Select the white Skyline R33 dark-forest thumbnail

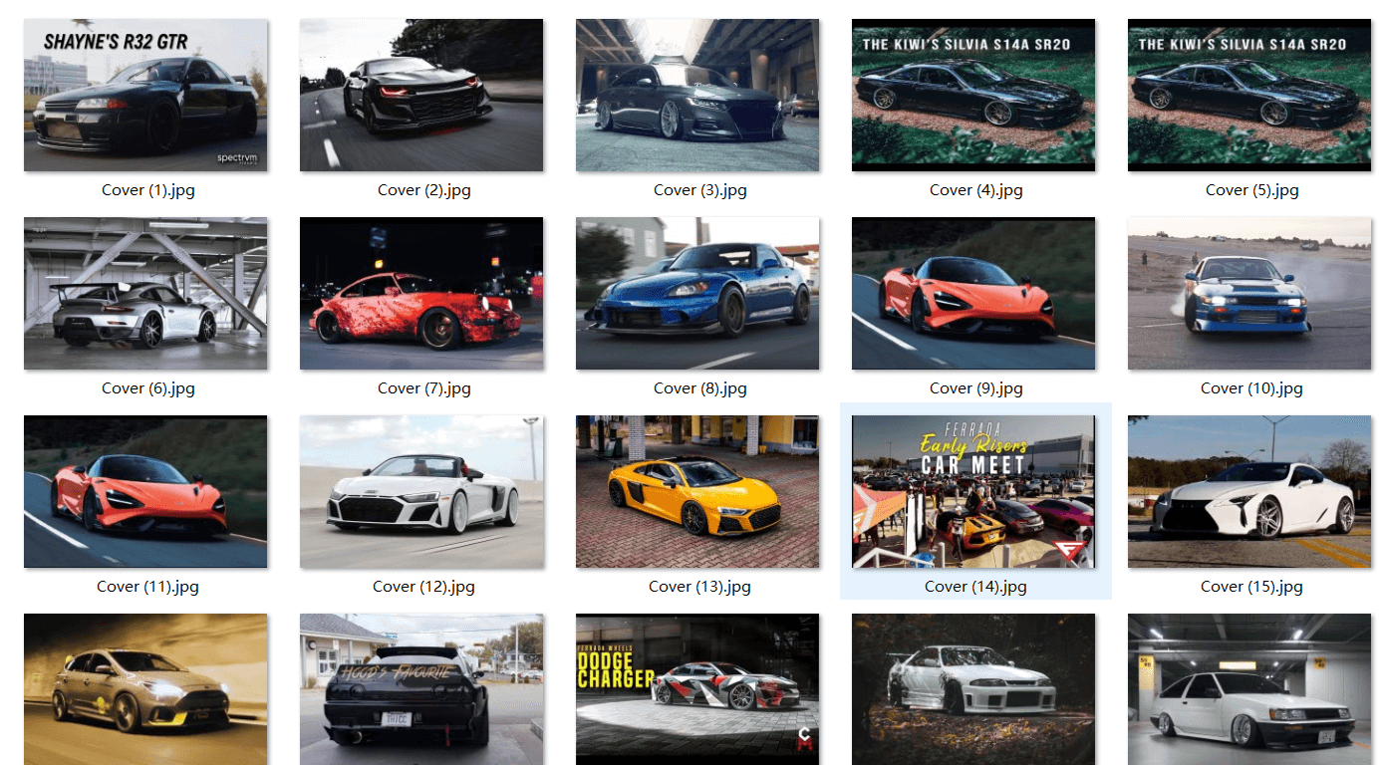click(x=973, y=689)
